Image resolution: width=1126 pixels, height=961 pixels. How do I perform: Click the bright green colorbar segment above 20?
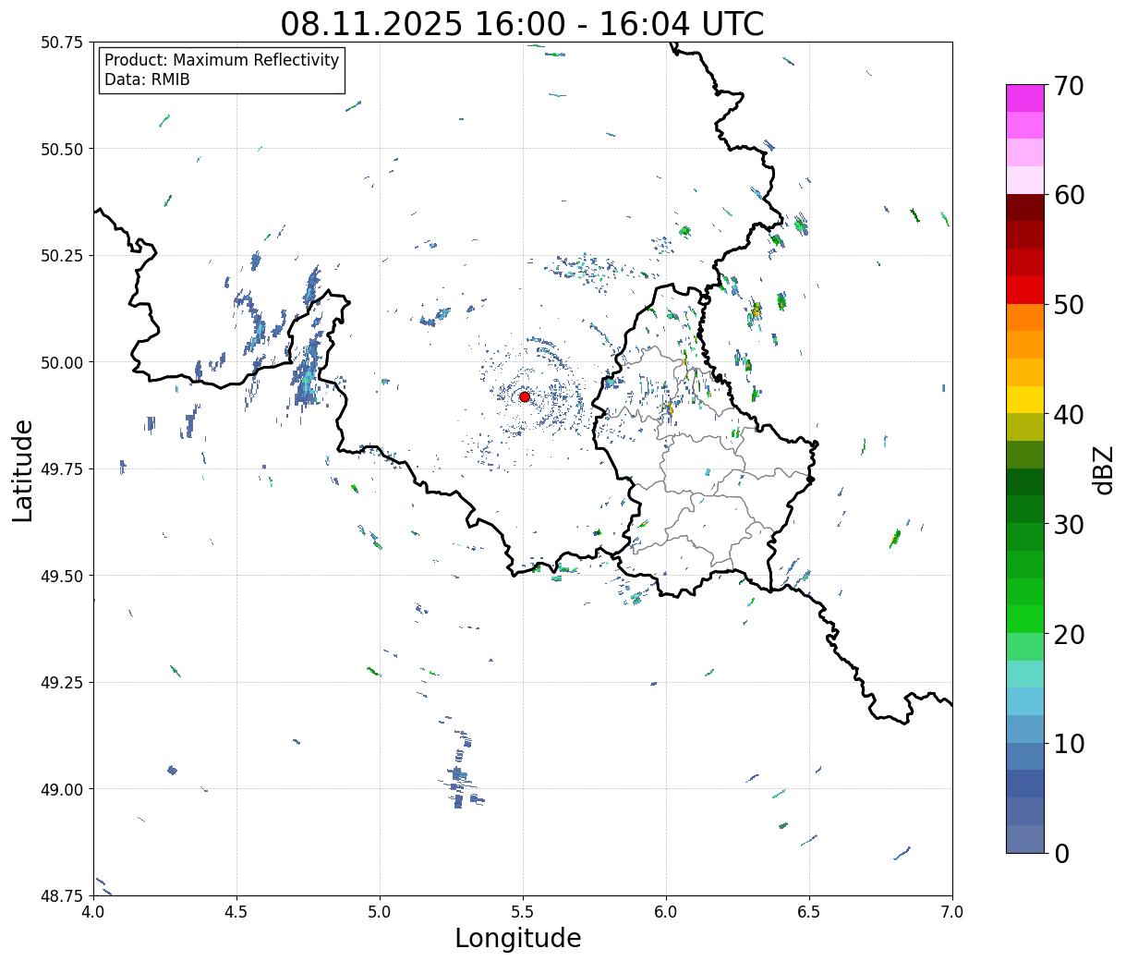tap(1025, 619)
